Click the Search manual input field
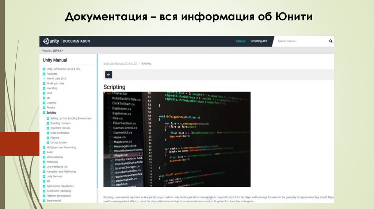This screenshot has height=209, width=374. (302, 41)
